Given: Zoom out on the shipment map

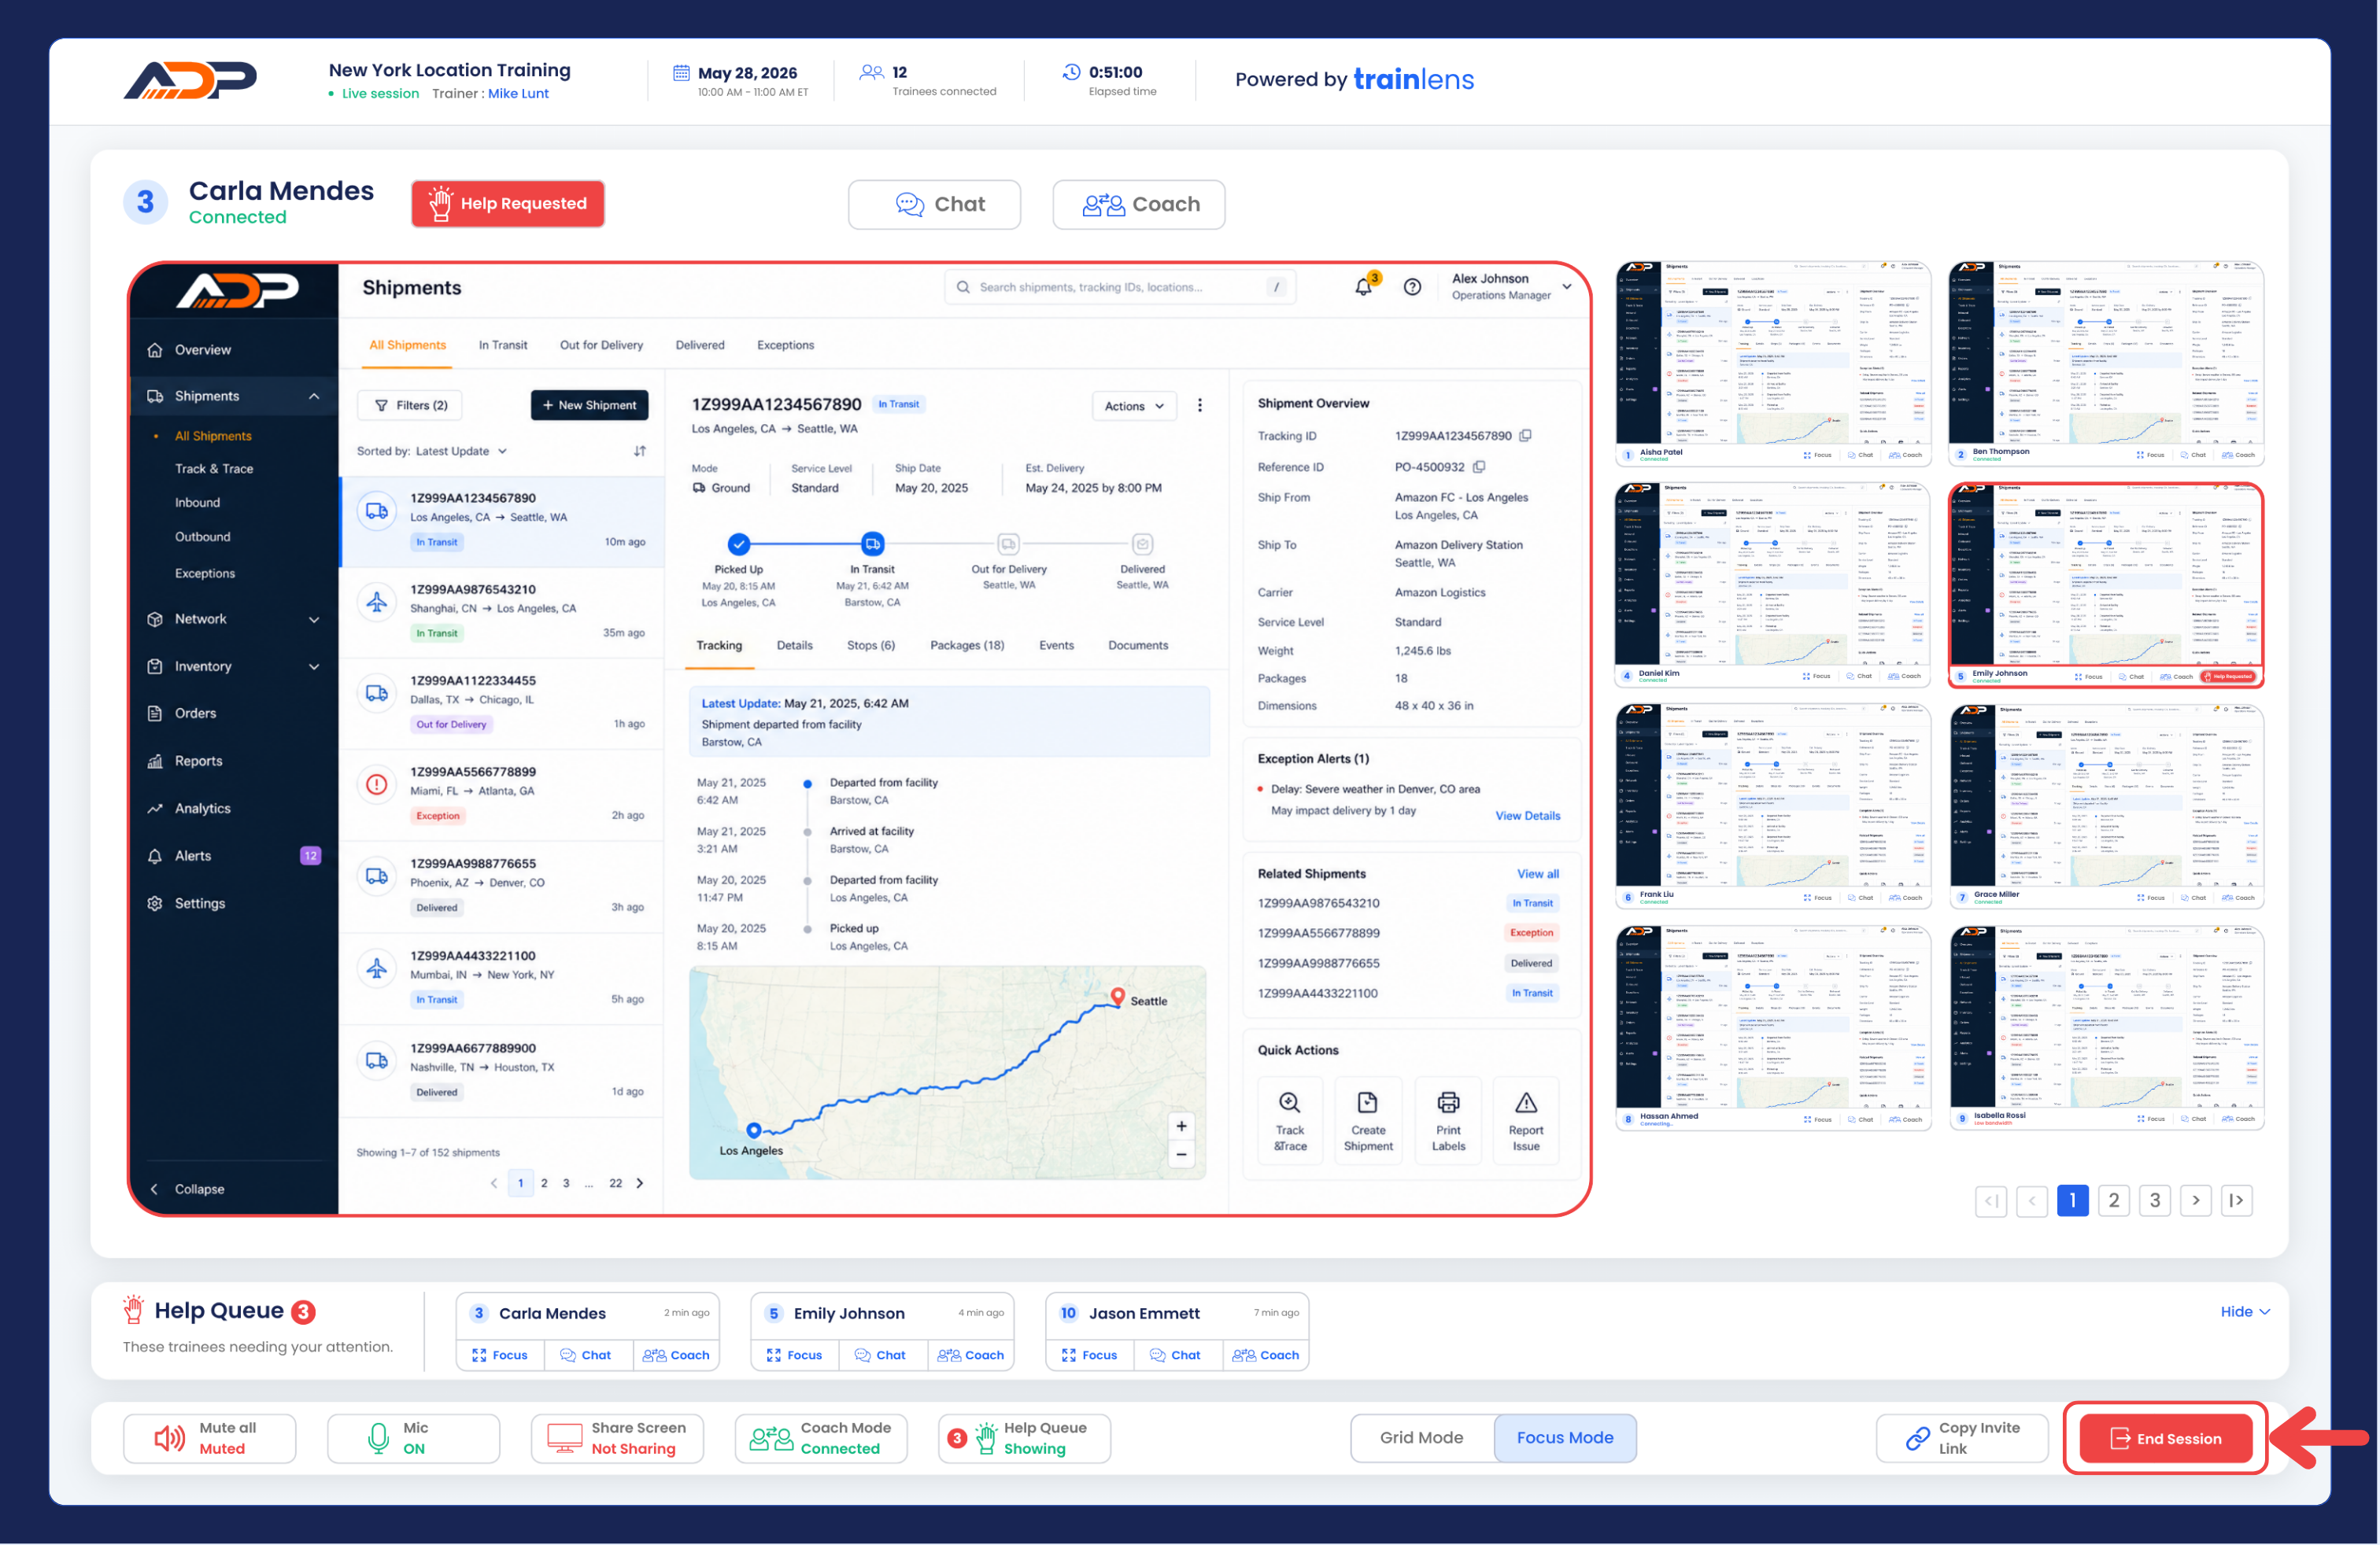Looking at the screenshot, I should pyautogui.click(x=1181, y=1154).
